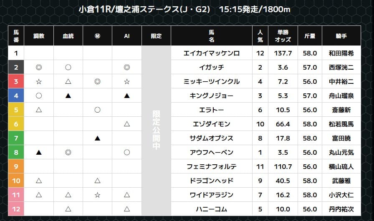The height and width of the screenshot is (221, 374).
Task: Open horse name エイカイマッケンロ
Action: click(x=212, y=53)
